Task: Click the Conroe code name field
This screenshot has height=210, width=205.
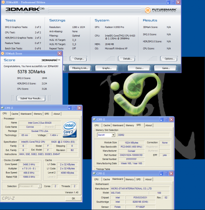Action: [30, 127]
